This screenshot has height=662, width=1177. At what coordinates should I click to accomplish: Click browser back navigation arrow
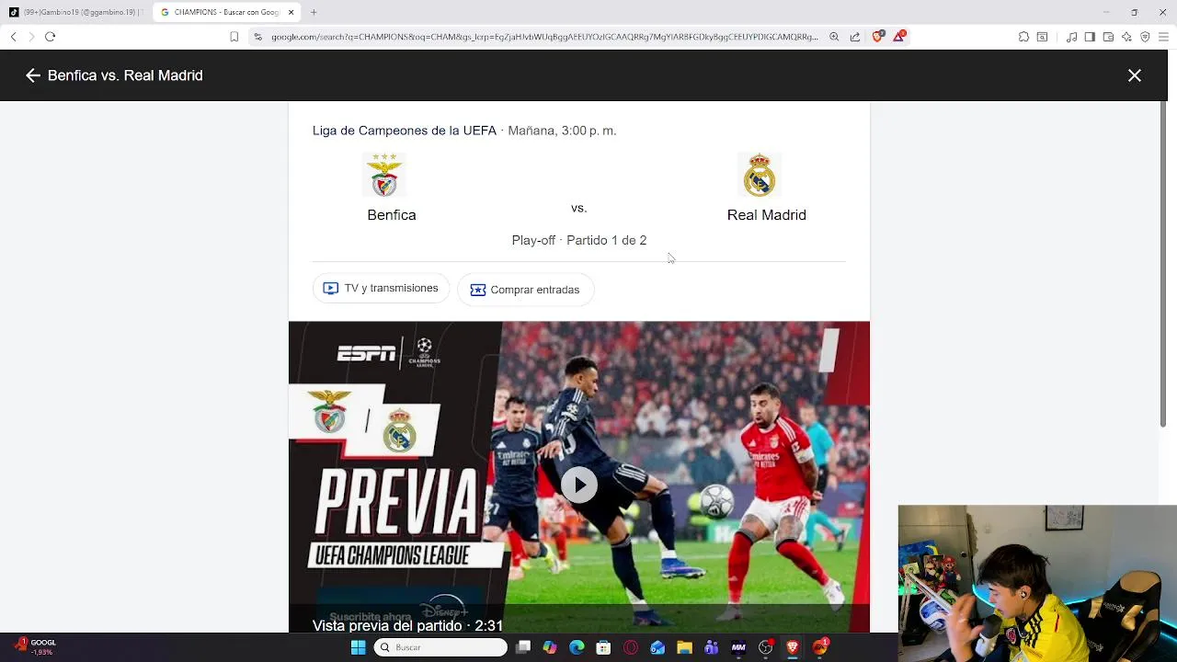coord(13,37)
